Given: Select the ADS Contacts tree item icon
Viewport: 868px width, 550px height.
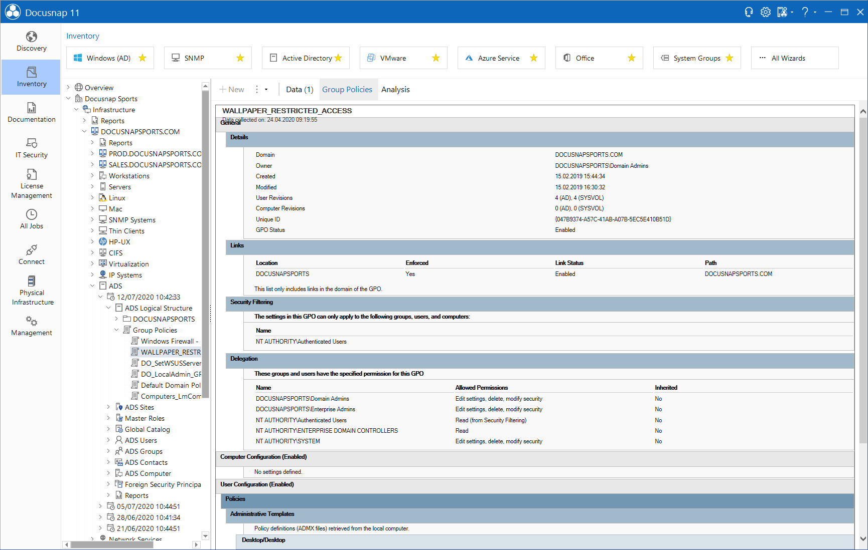Looking at the screenshot, I should [x=119, y=462].
